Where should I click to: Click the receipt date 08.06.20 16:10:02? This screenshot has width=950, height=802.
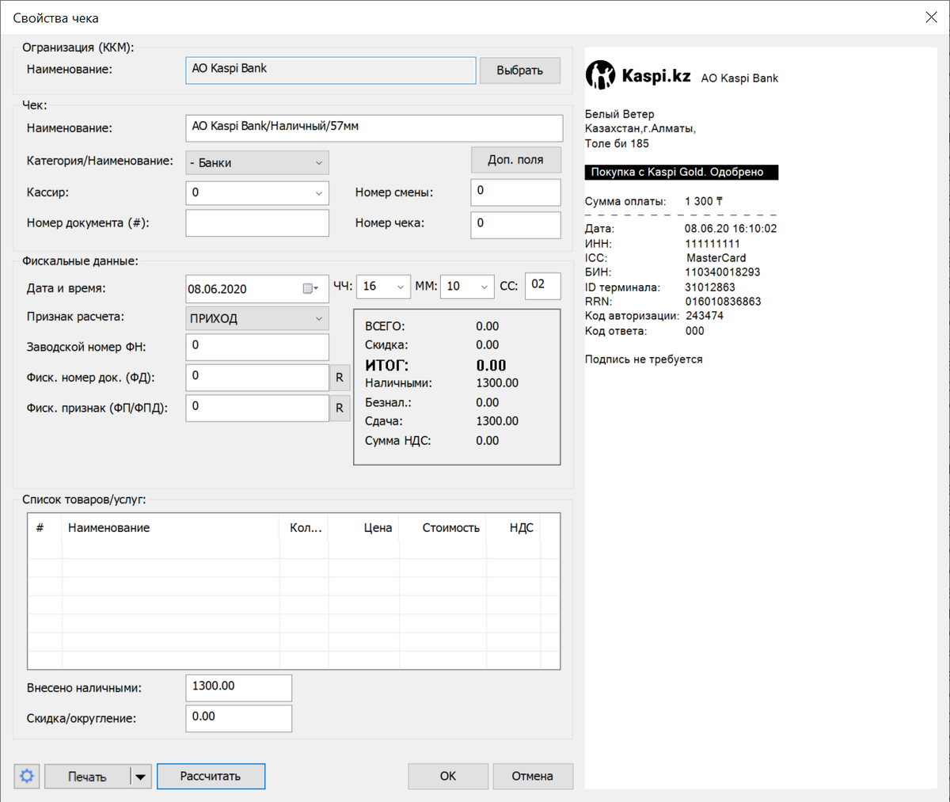tap(731, 229)
